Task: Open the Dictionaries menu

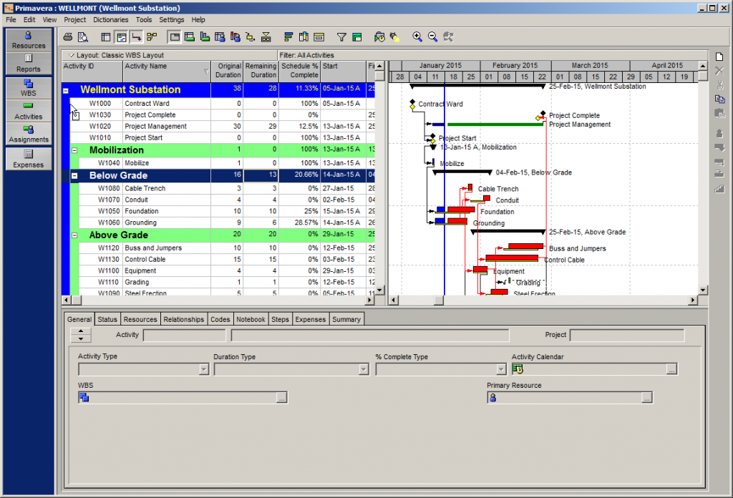Action: coord(111,20)
